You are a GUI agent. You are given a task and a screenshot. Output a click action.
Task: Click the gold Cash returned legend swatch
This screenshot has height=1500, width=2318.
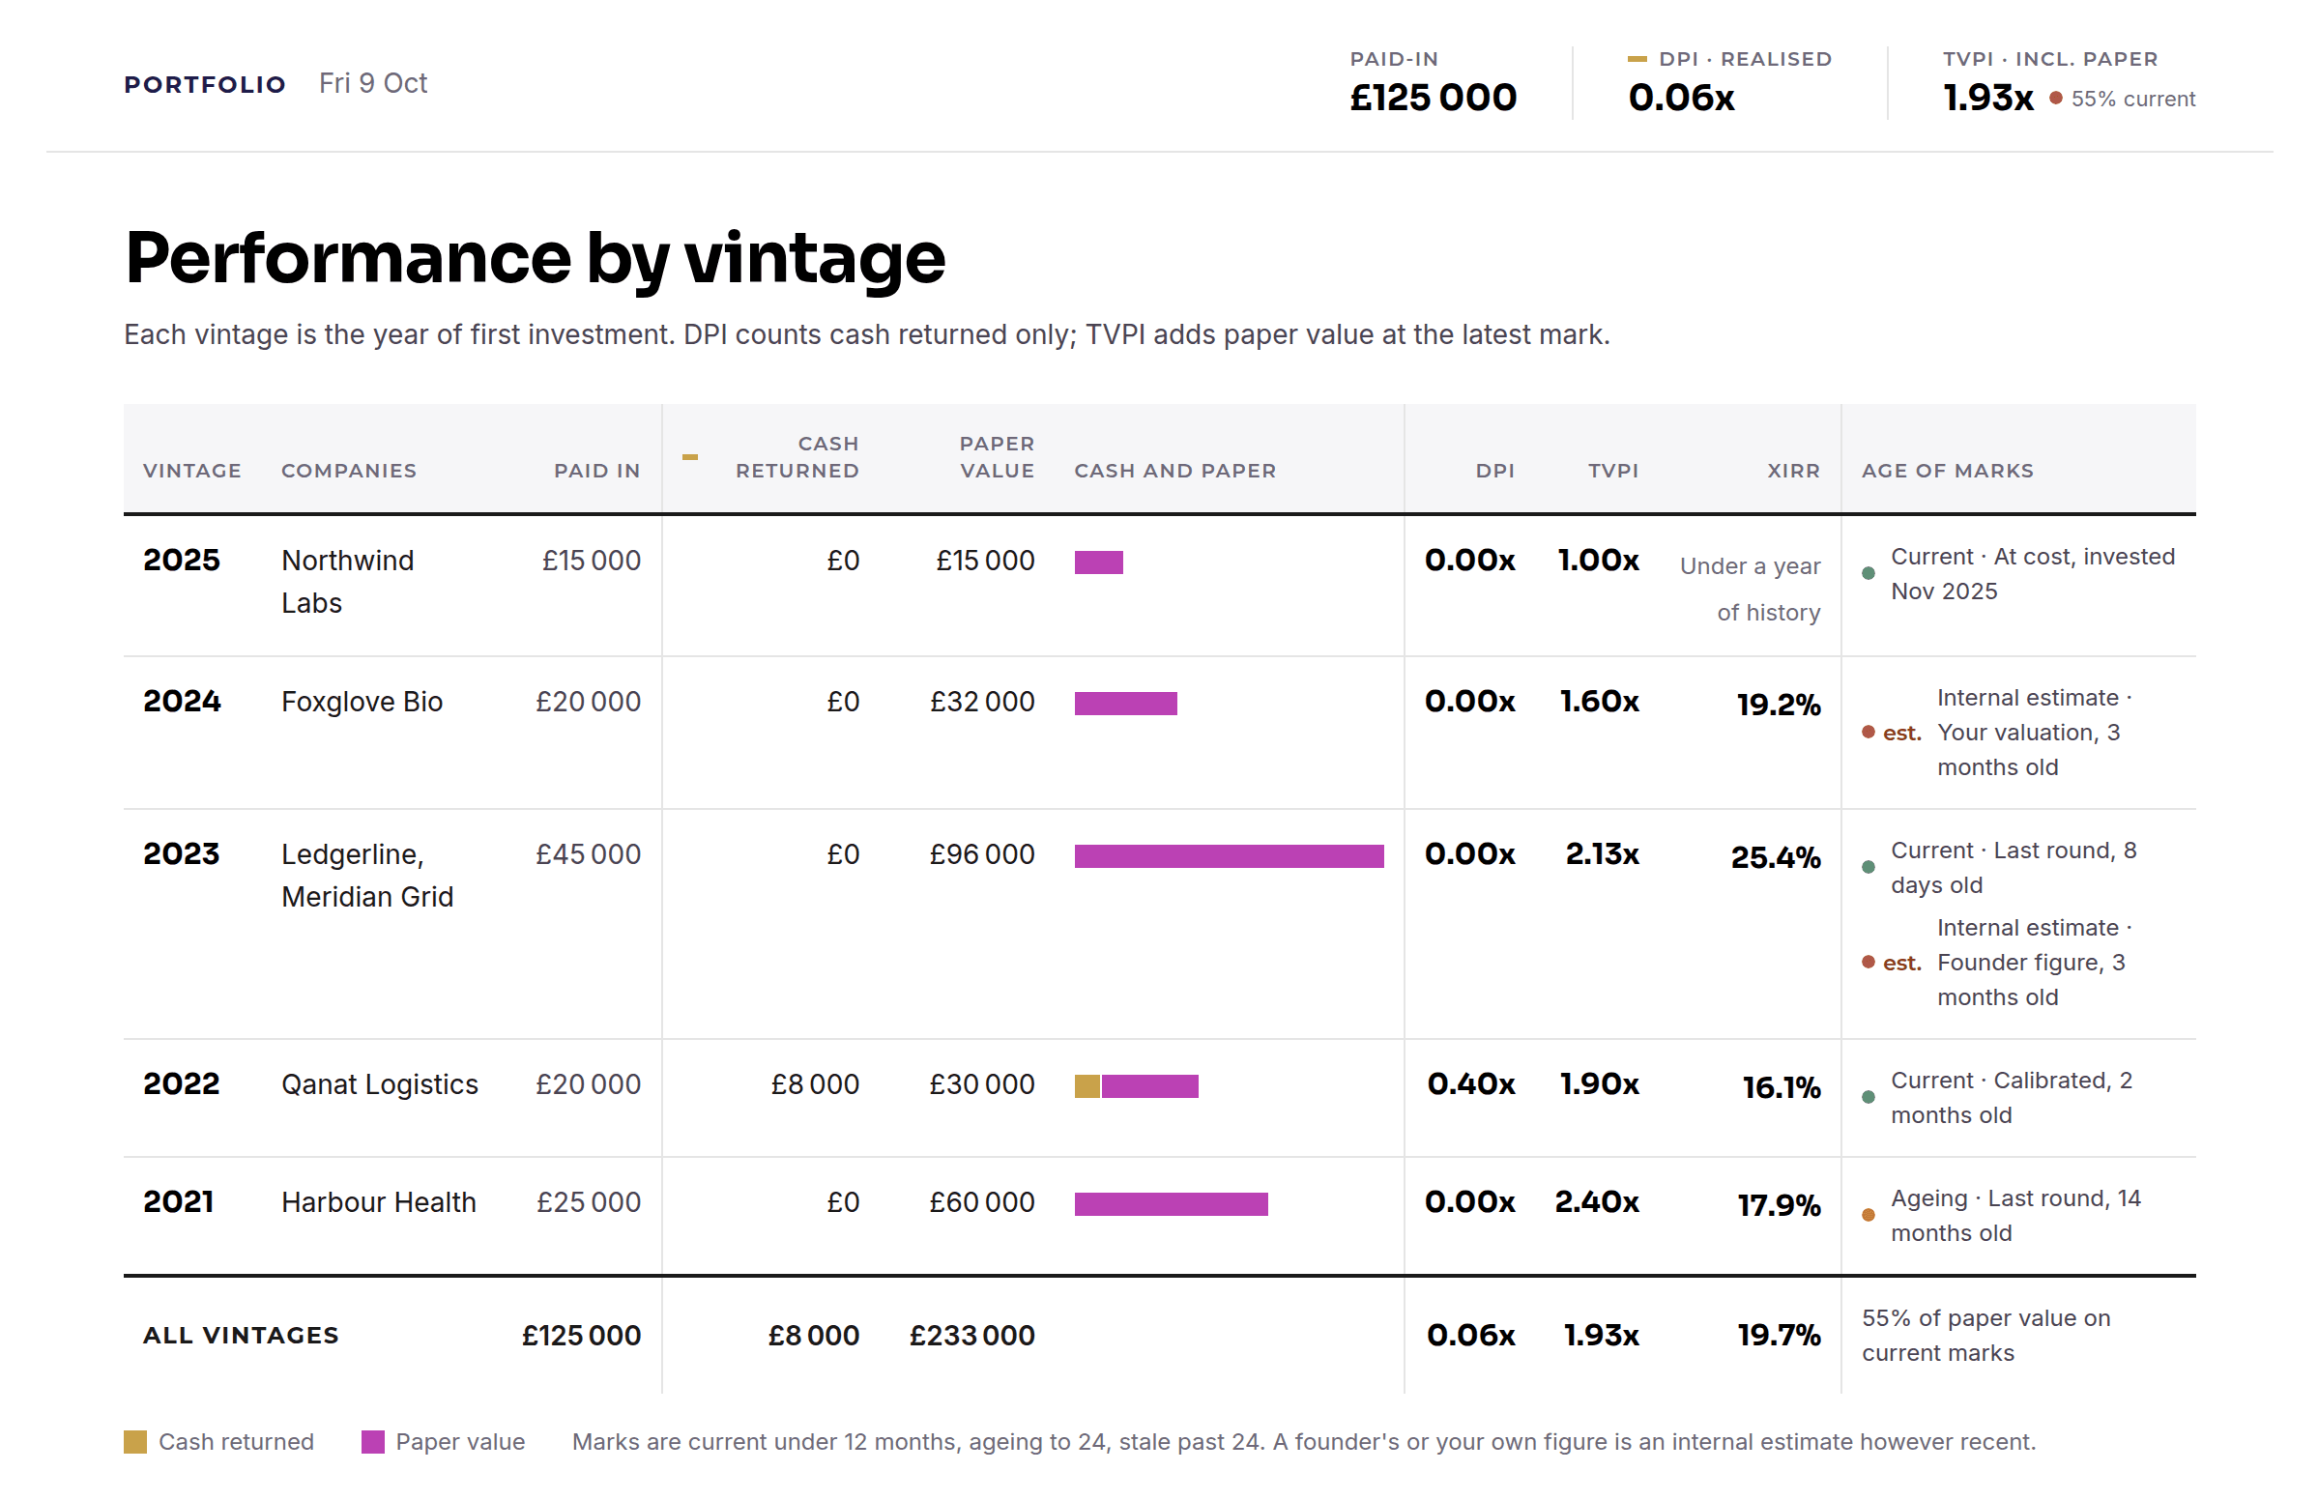pyautogui.click(x=135, y=1442)
